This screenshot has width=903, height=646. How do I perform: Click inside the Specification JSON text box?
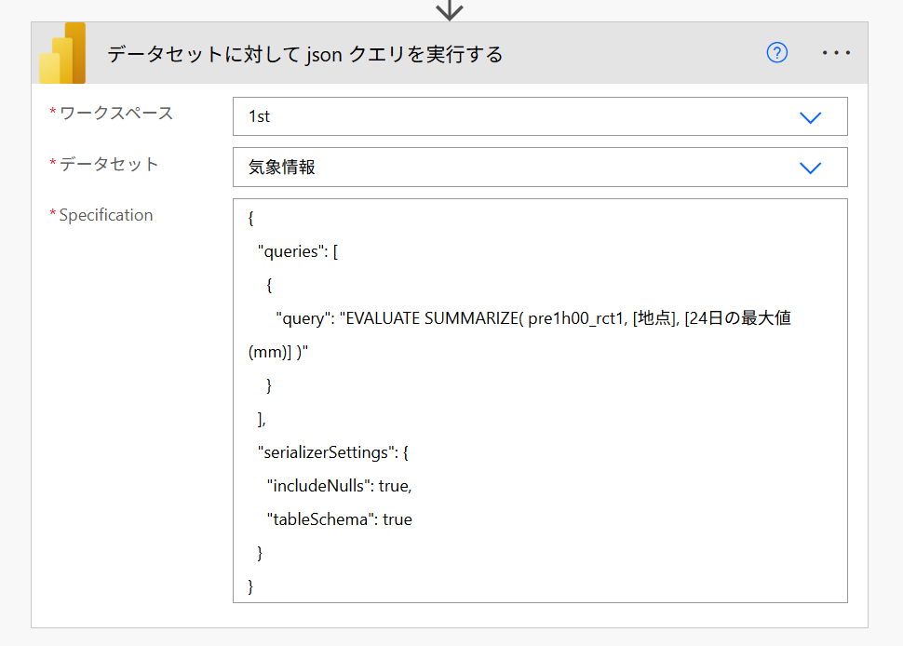point(540,401)
